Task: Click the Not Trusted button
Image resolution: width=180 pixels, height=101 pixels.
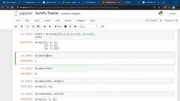Action: (151, 20)
